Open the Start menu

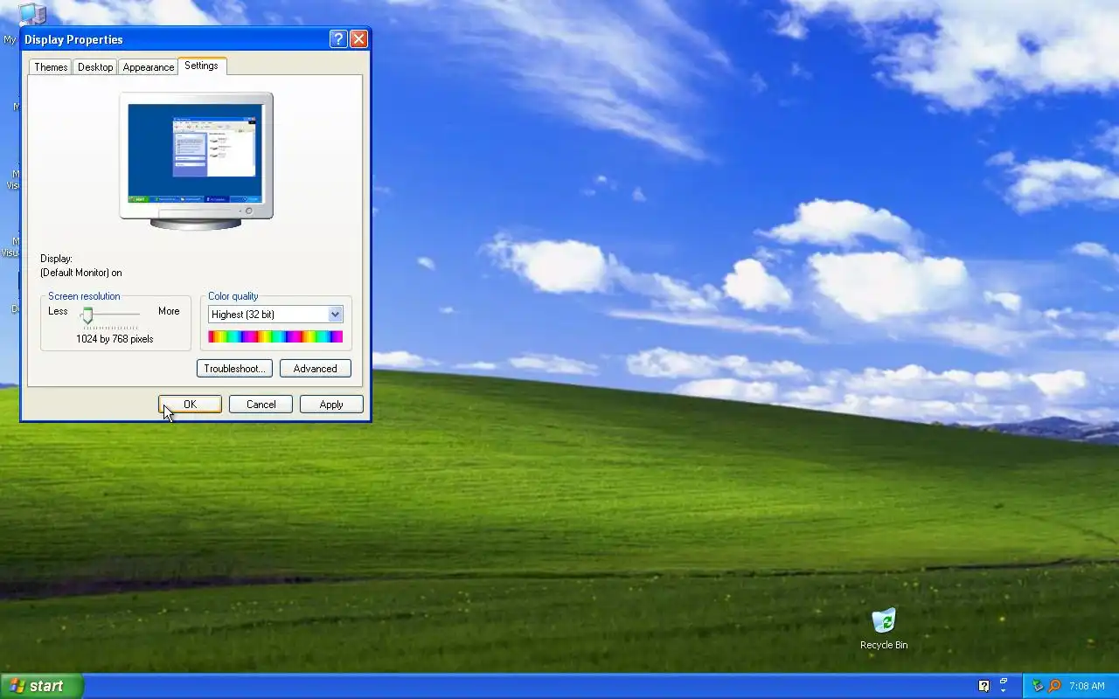(41, 686)
